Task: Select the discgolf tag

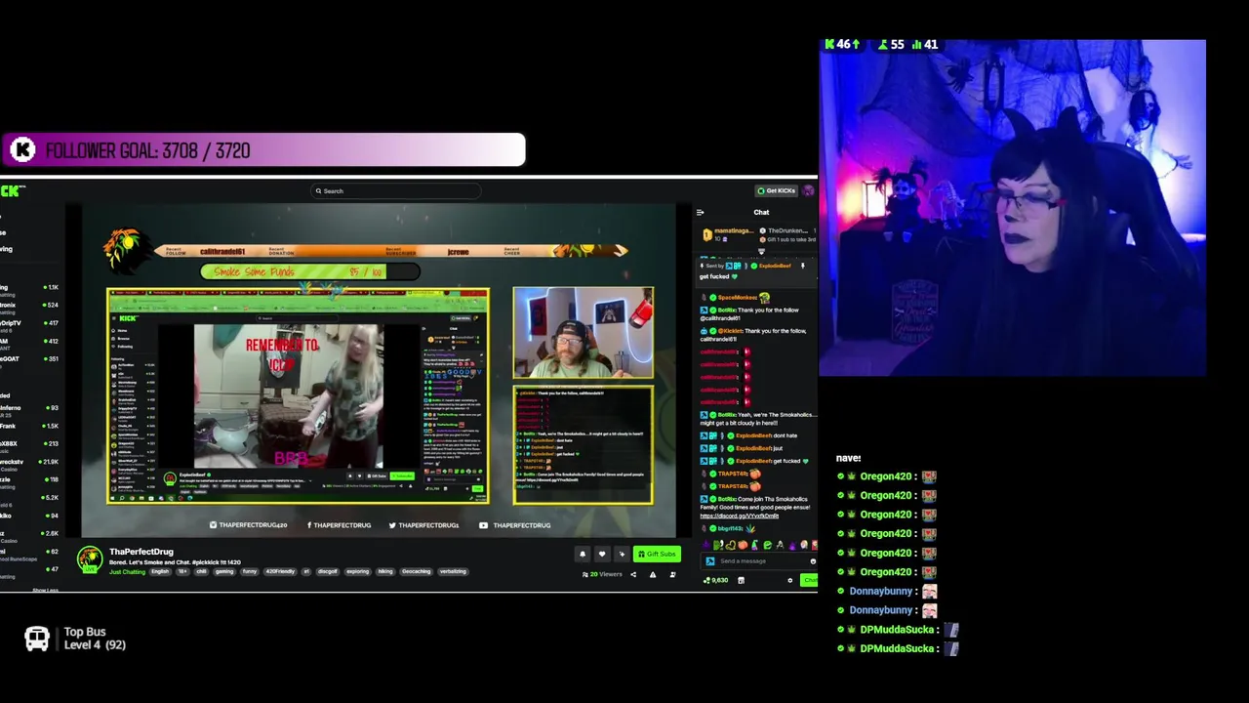Action: point(327,571)
